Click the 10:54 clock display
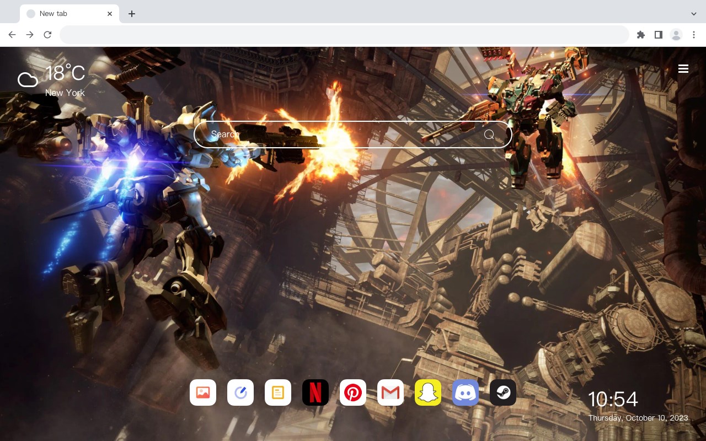706x441 pixels. click(613, 399)
